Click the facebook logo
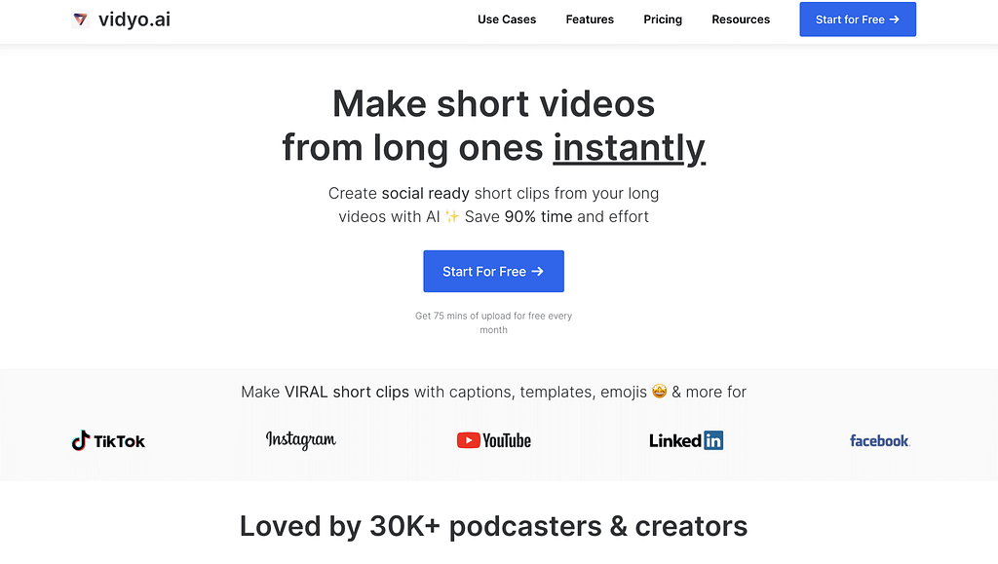The width and height of the screenshot is (998, 564). tap(880, 440)
